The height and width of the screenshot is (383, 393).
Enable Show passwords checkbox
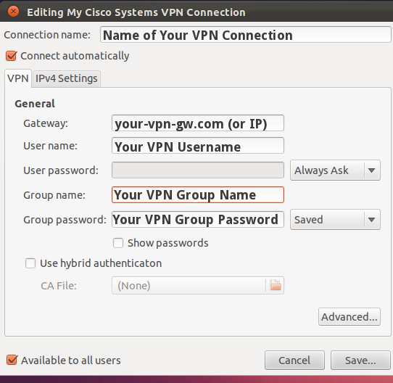pos(118,243)
